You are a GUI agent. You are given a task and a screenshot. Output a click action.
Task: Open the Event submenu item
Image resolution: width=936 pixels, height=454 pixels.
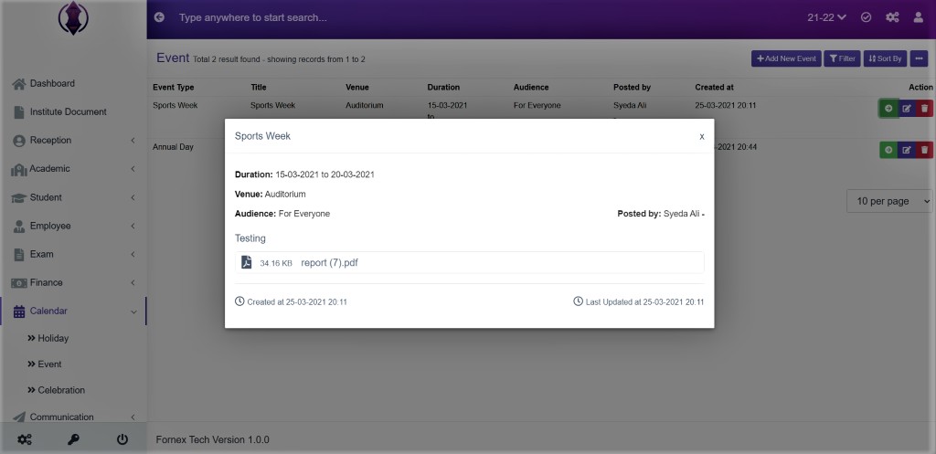tap(49, 364)
